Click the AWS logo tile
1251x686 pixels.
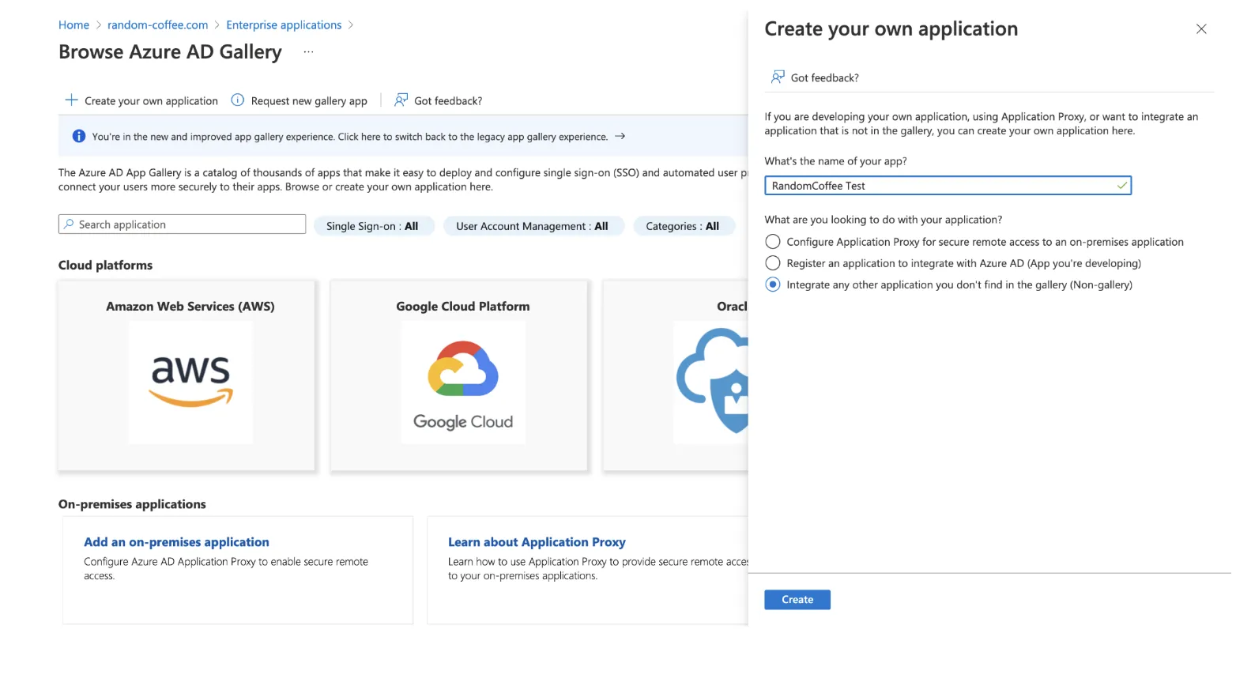point(190,382)
